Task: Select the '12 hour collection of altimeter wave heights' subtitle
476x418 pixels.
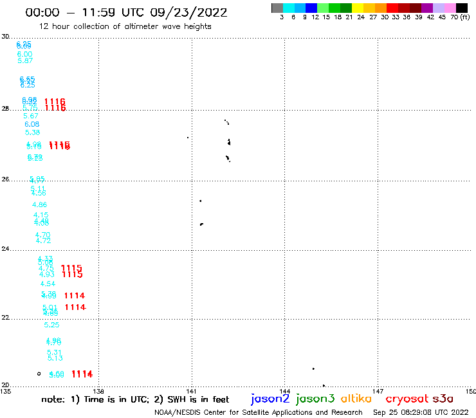Action: [125, 26]
